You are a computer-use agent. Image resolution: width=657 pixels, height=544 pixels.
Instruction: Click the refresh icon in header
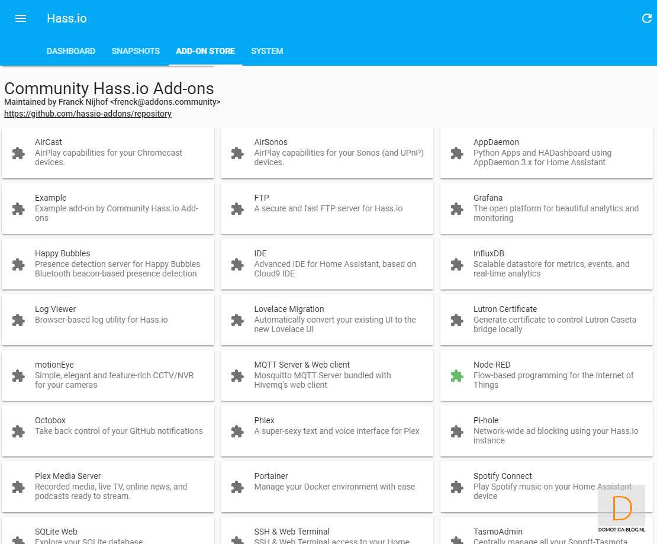646,18
